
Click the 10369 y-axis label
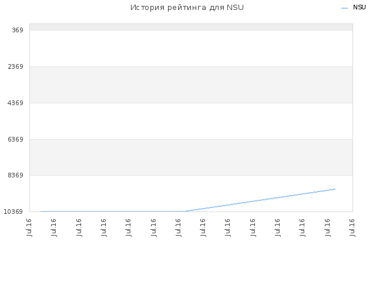14,211
